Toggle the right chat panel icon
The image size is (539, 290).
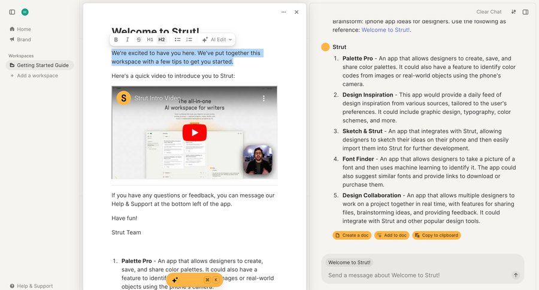[x=526, y=12]
